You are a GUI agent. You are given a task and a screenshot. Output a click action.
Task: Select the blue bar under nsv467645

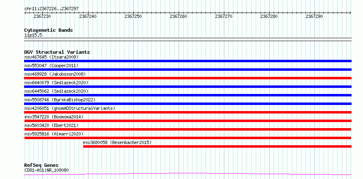click(188, 61)
